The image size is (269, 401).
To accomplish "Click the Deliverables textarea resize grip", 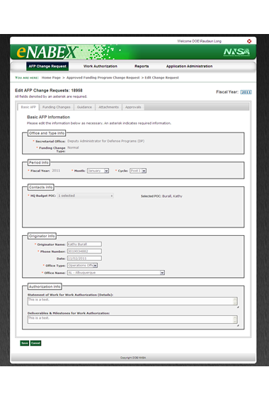I will [x=238, y=325].
